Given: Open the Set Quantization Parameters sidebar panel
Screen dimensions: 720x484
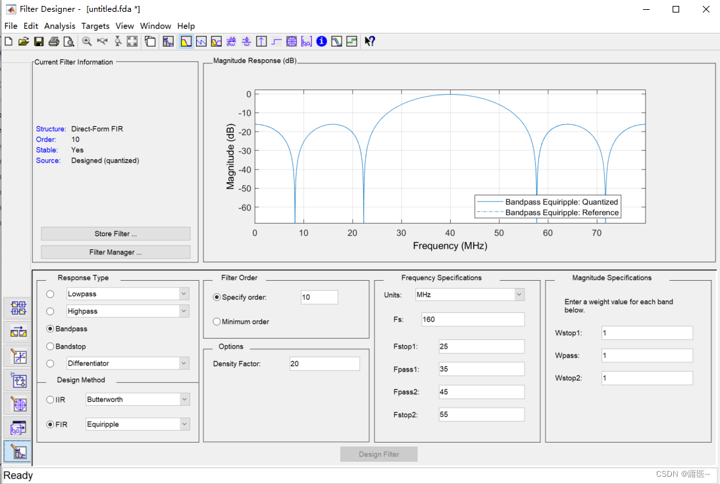Looking at the screenshot, I should [18, 356].
